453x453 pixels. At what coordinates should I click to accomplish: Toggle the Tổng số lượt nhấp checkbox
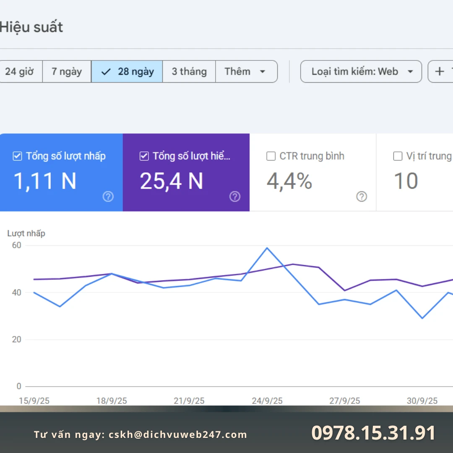pos(17,156)
